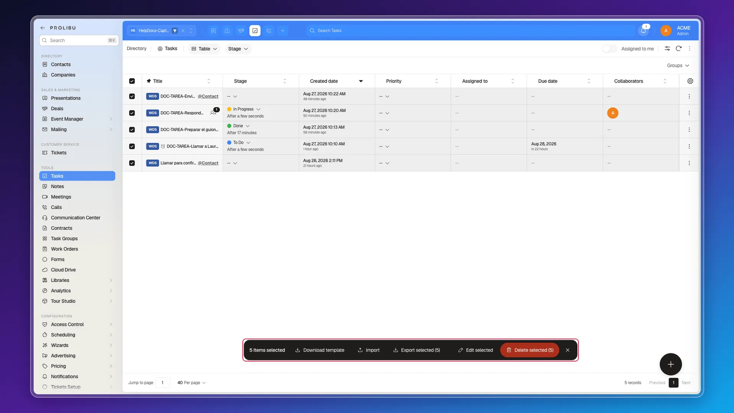Uncheck the DOC-TAREA-Respond row checkbox
The image size is (734, 413).
132,113
